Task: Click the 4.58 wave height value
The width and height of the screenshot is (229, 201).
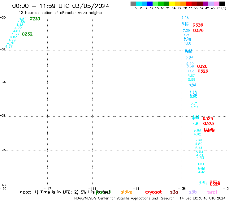Action: pyautogui.click(x=21, y=22)
